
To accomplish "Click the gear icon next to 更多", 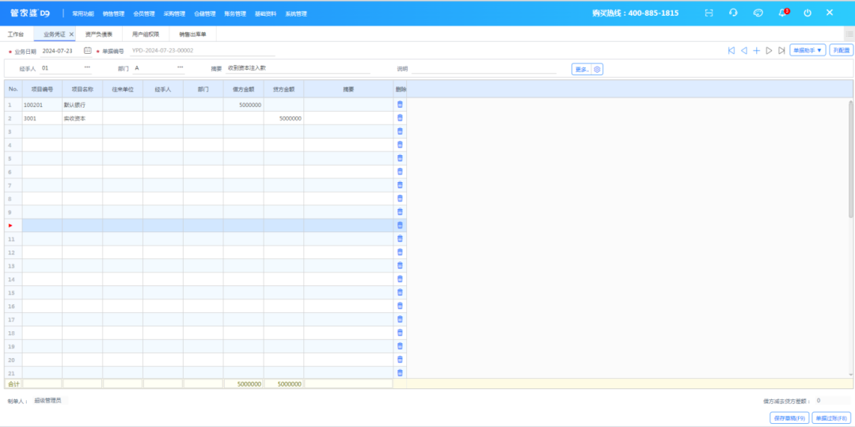I will [x=598, y=70].
